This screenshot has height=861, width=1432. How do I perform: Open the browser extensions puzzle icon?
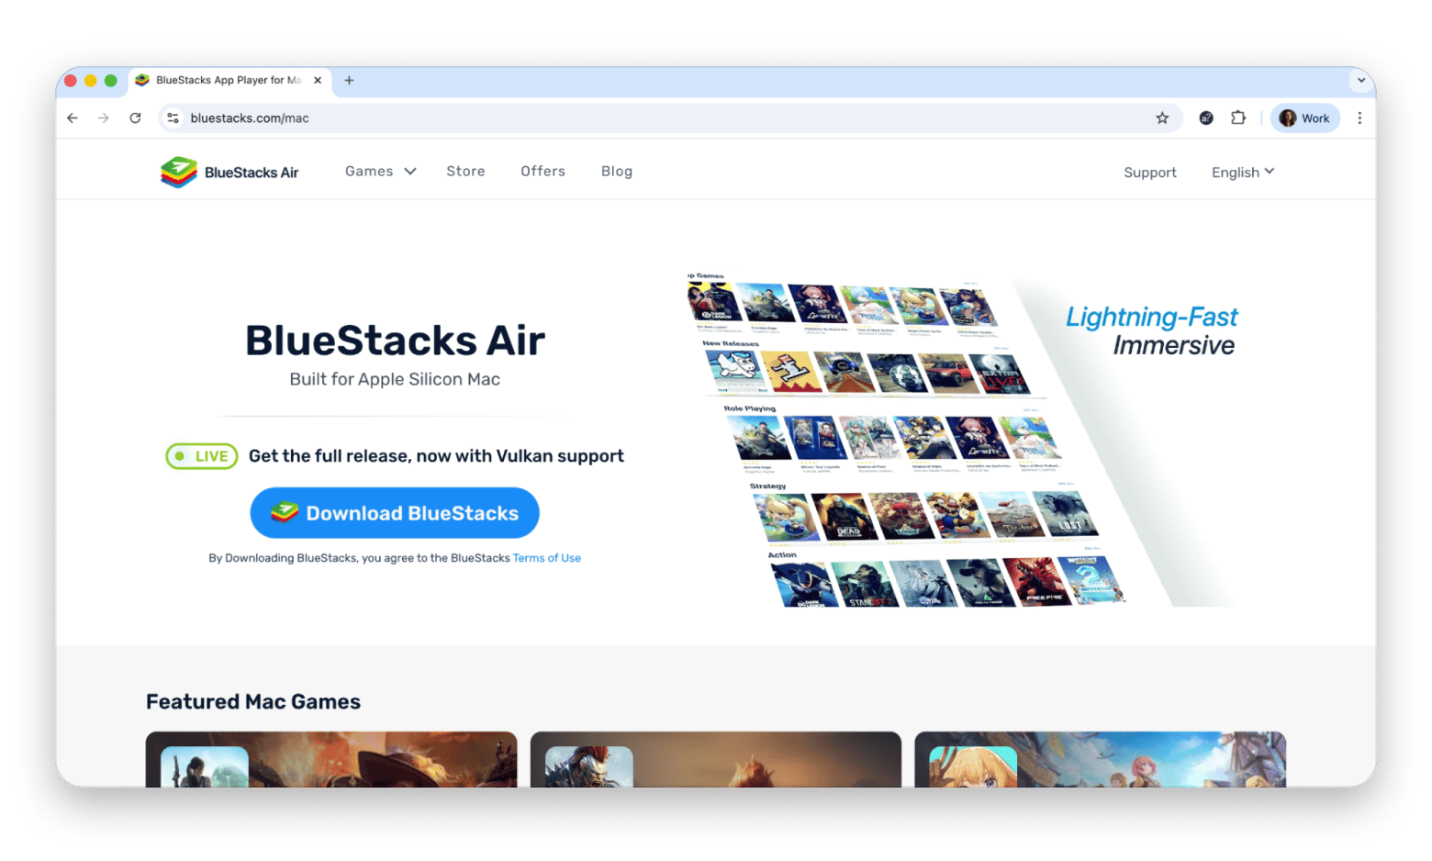click(x=1238, y=117)
